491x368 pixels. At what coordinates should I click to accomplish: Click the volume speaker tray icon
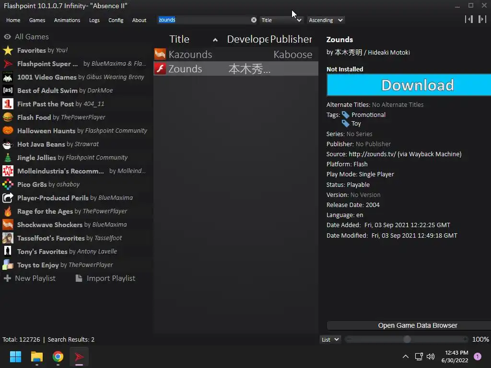tap(431, 356)
